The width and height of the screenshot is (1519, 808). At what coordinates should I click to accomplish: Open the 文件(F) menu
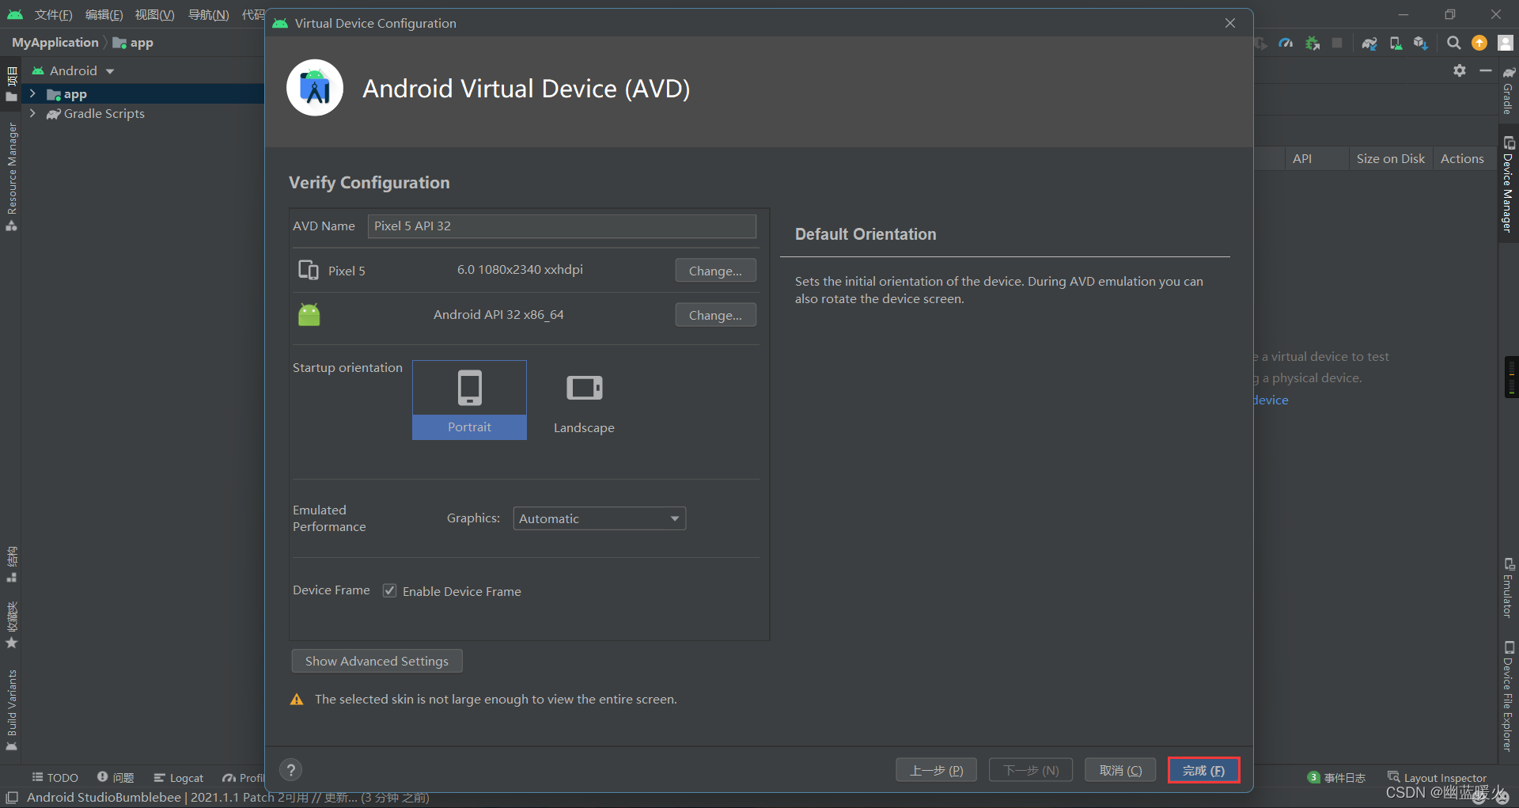[x=53, y=14]
